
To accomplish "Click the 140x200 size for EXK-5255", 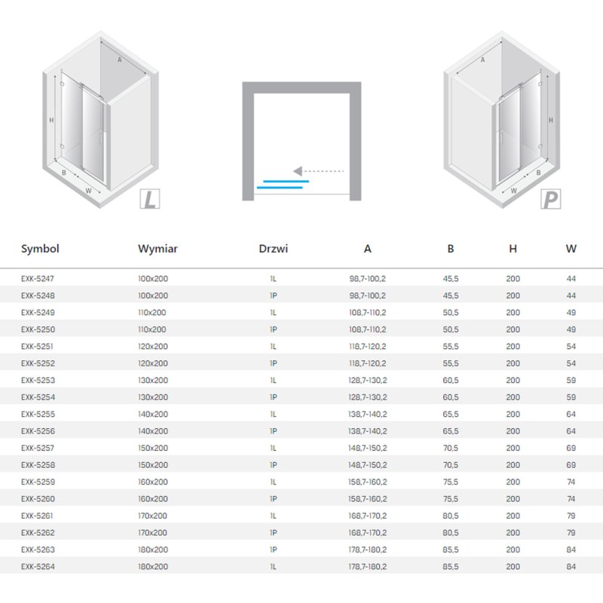I will (153, 414).
